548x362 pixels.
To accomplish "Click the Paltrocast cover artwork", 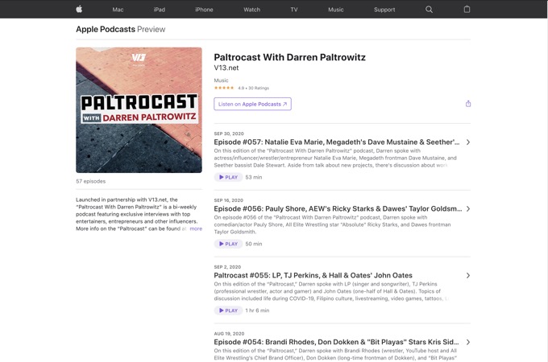I will tap(139, 110).
